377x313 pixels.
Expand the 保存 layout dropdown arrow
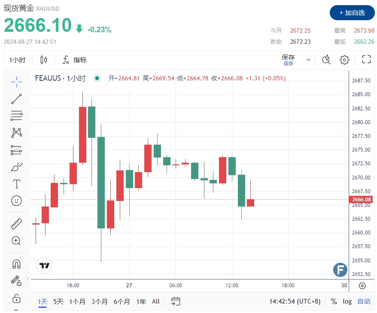(308, 60)
